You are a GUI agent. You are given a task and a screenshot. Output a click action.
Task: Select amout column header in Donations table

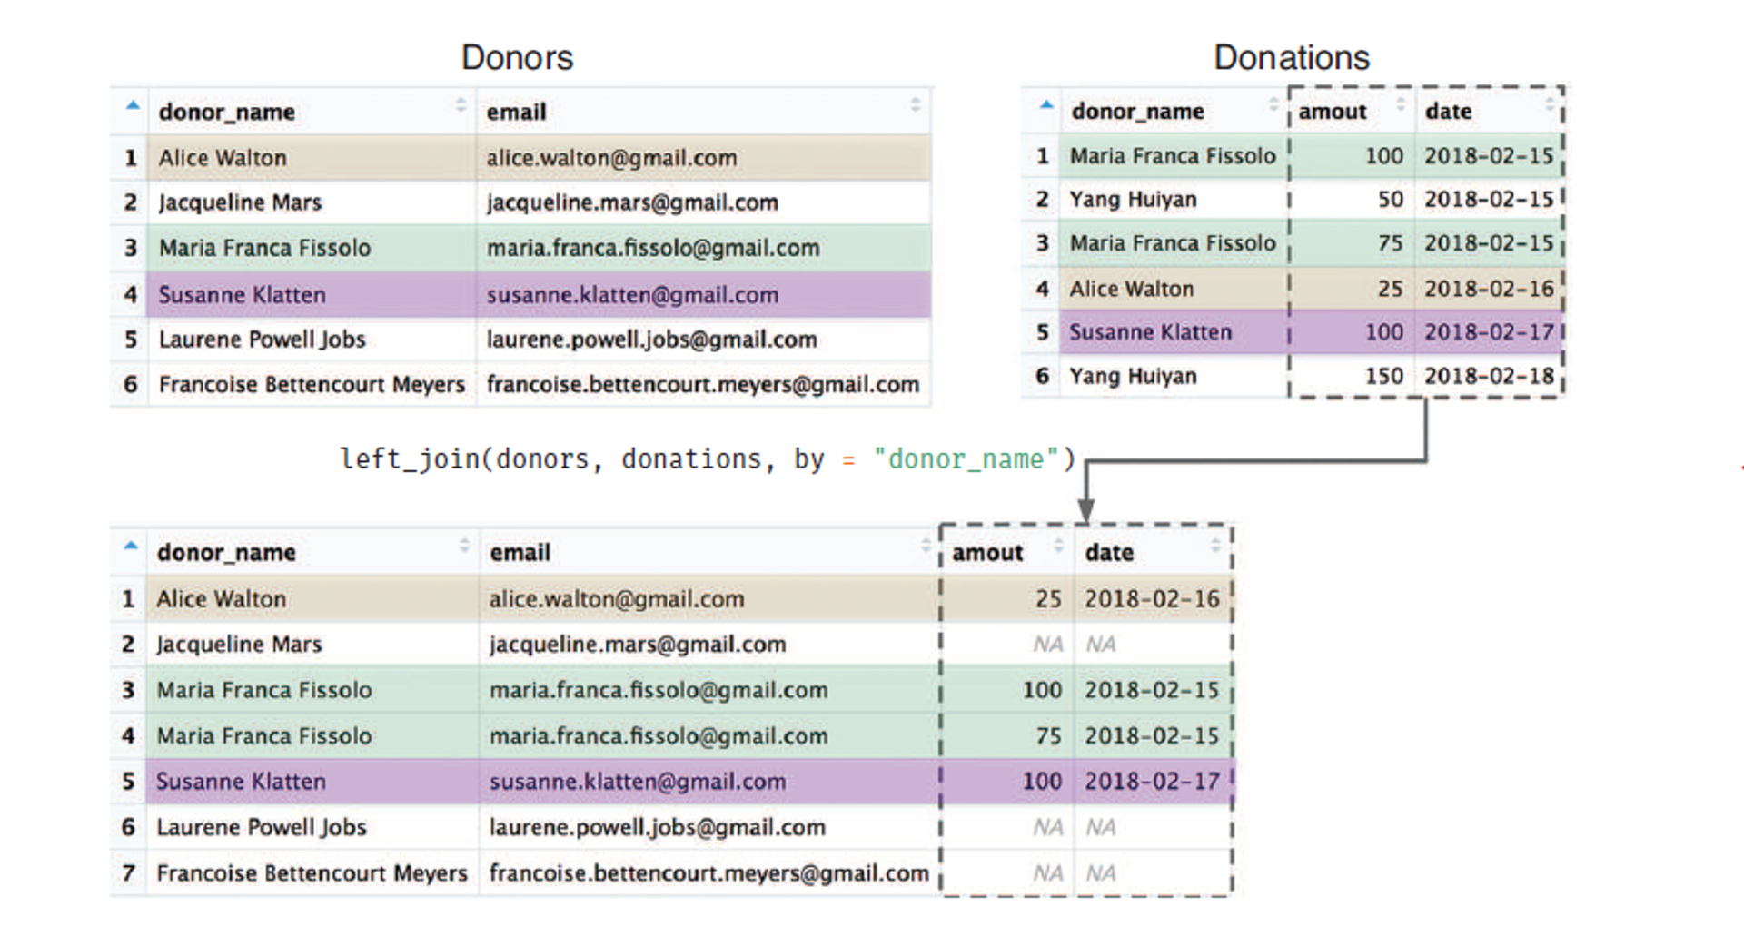pos(1332,111)
